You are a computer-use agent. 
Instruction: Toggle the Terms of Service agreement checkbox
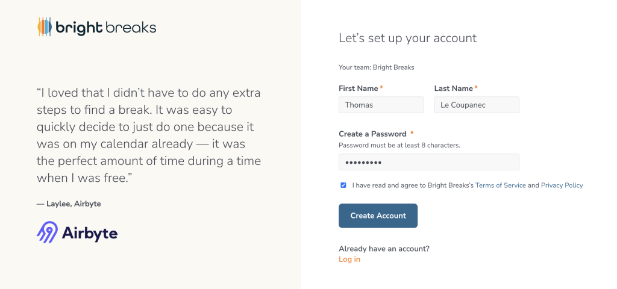[x=343, y=185]
